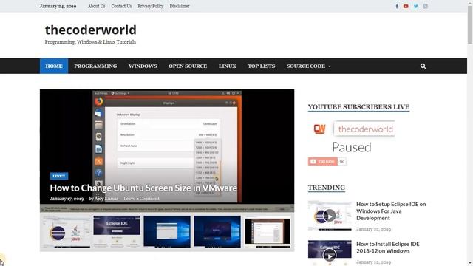Select the Ubuntu settings slider thumbnail

point(268,232)
